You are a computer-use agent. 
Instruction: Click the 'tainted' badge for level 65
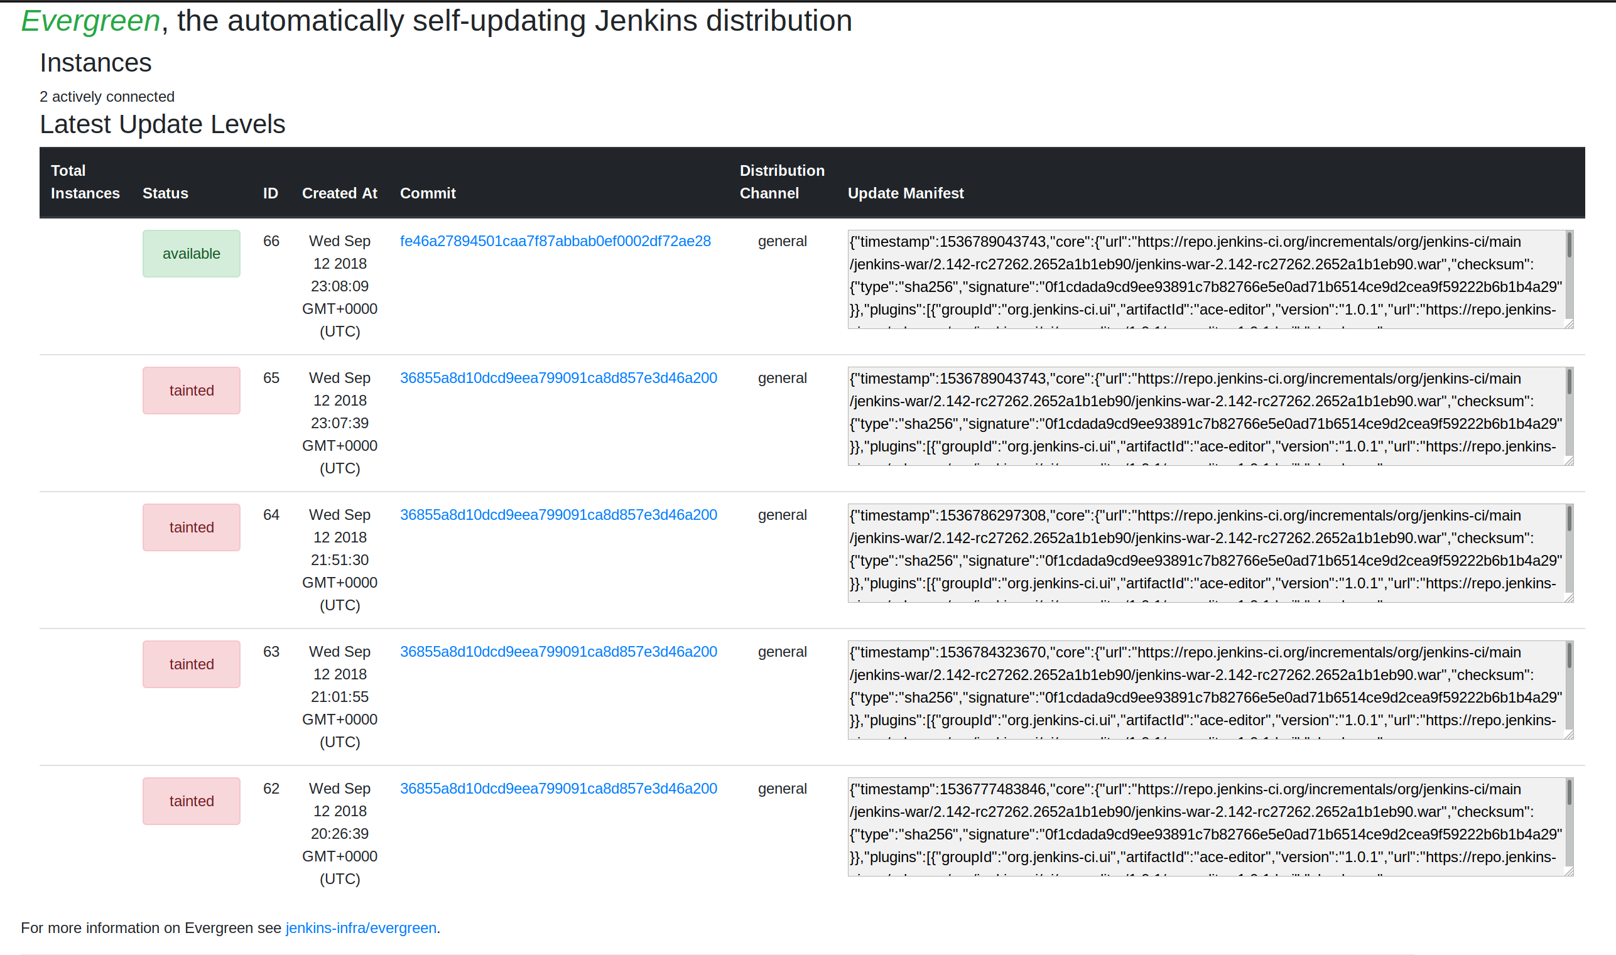[x=191, y=391]
